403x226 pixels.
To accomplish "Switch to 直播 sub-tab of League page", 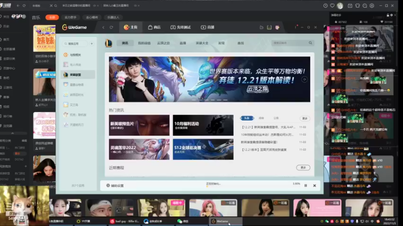I will click(183, 43).
